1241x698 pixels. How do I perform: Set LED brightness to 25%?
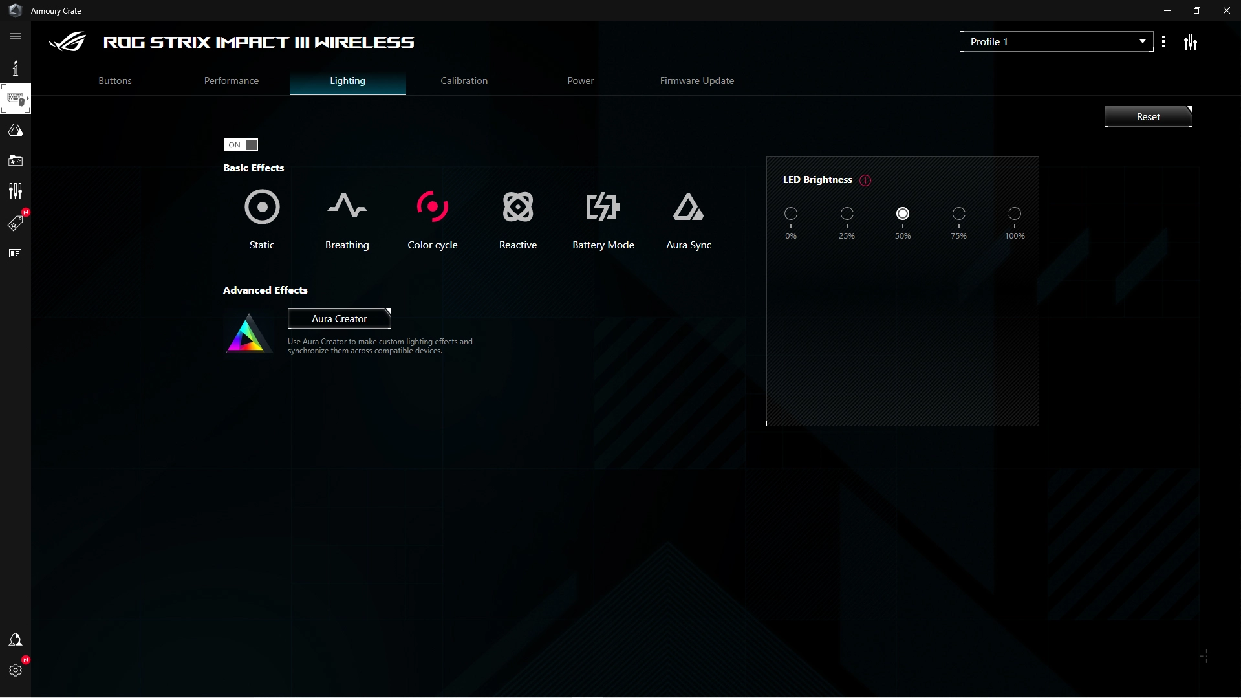[x=847, y=213]
